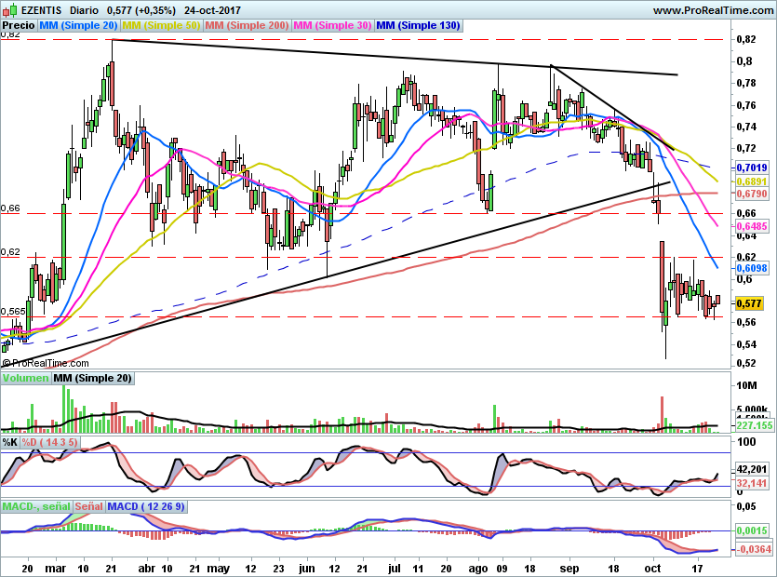
Task: Click the yellow MM (Simple 50) label
Action: pos(161,26)
